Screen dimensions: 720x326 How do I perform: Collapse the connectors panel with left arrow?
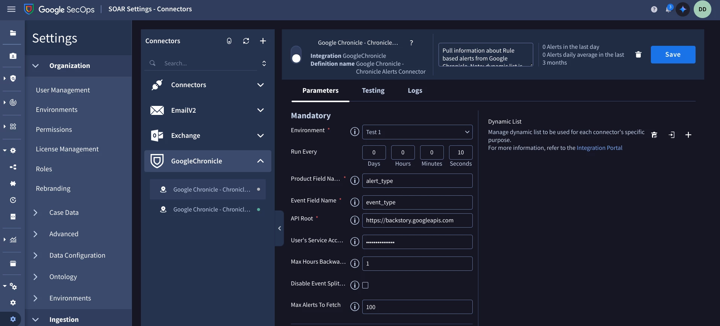click(279, 228)
